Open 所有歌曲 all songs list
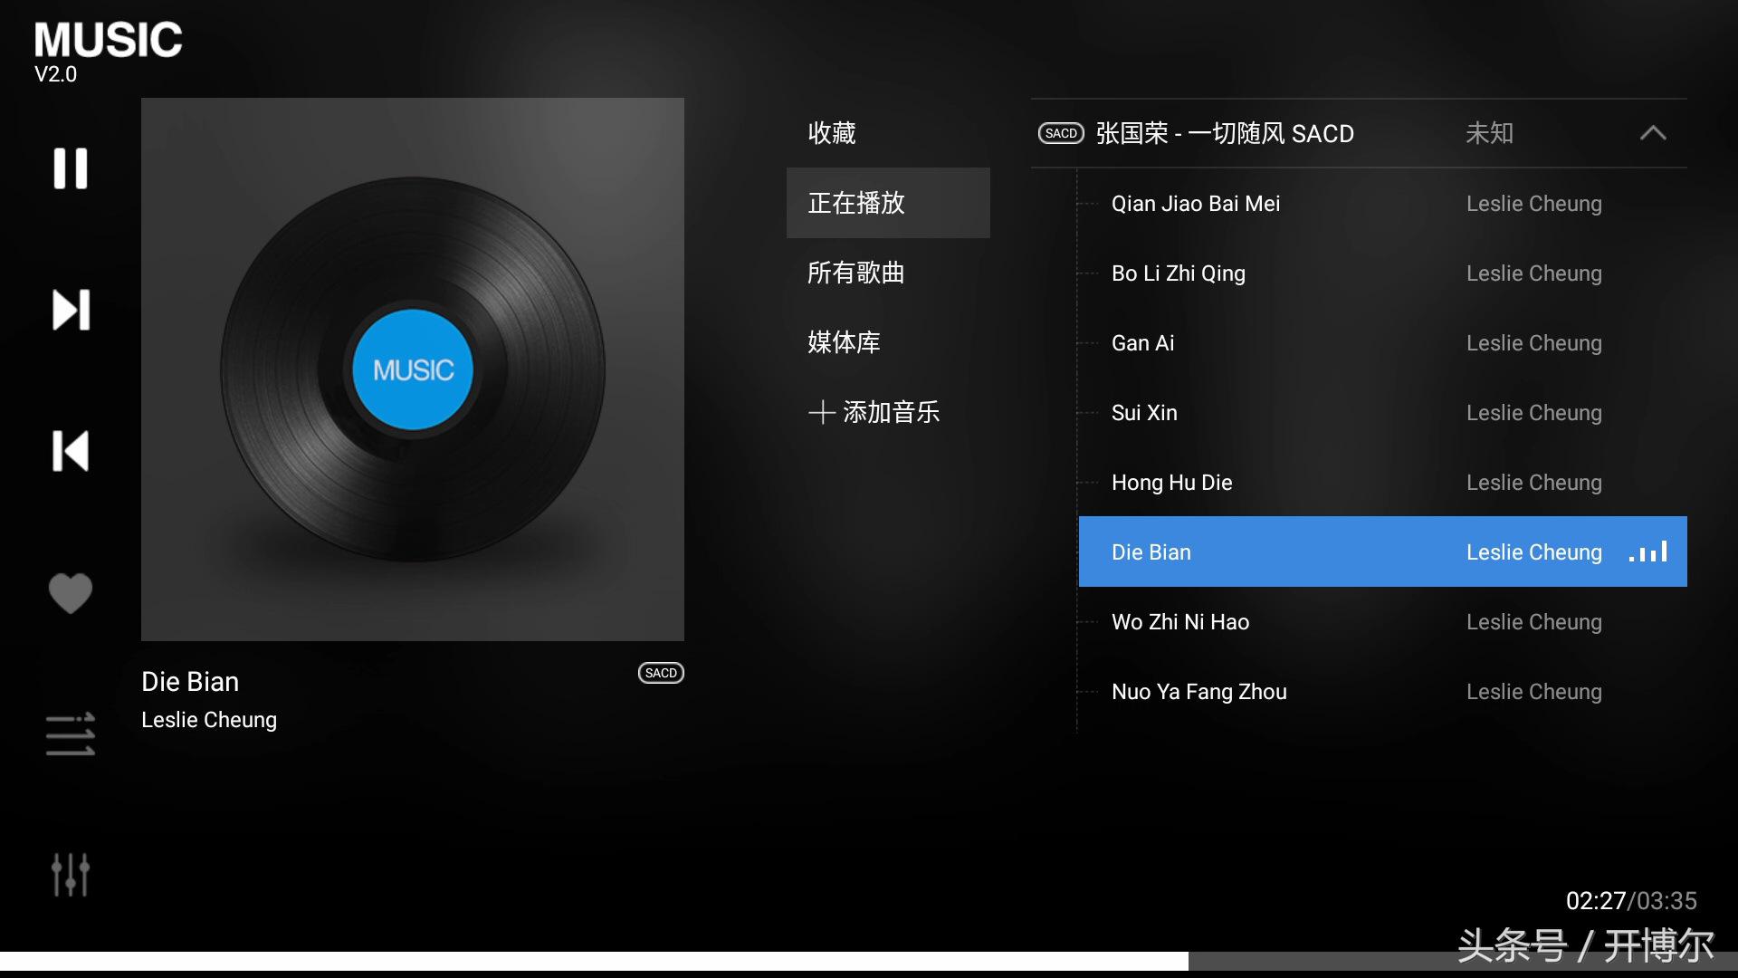The height and width of the screenshot is (978, 1738). 855,273
